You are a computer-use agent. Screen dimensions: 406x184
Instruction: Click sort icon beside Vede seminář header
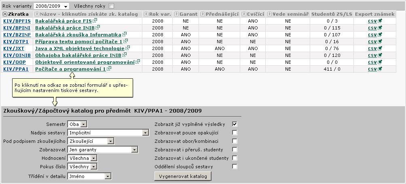270,14
